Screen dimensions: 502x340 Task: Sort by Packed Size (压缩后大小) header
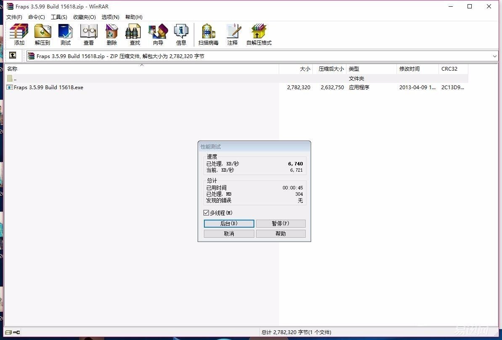(x=330, y=69)
